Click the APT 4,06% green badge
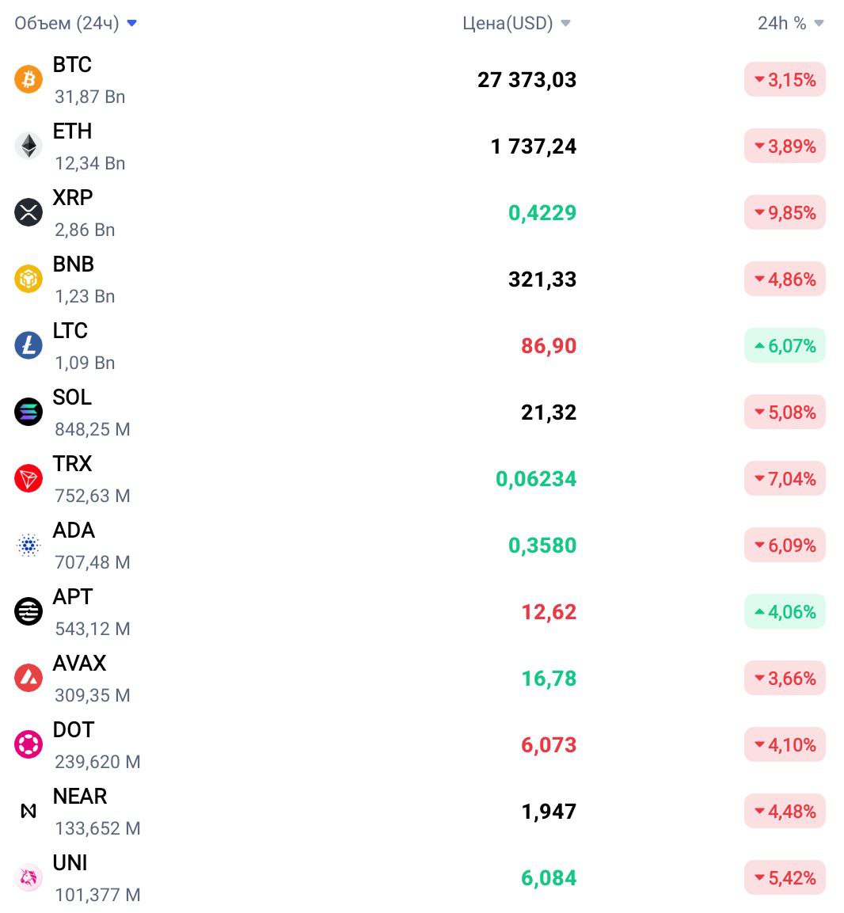This screenshot has height=913, width=844. (x=785, y=611)
